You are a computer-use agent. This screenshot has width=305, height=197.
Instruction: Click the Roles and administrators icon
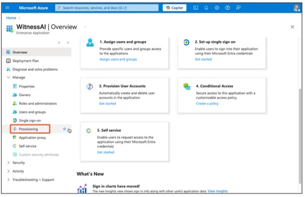(14, 103)
